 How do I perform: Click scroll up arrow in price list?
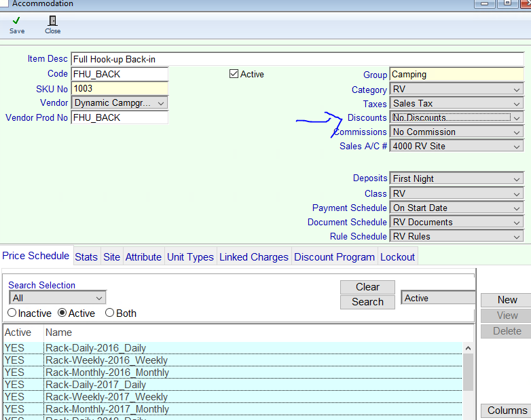click(468, 348)
